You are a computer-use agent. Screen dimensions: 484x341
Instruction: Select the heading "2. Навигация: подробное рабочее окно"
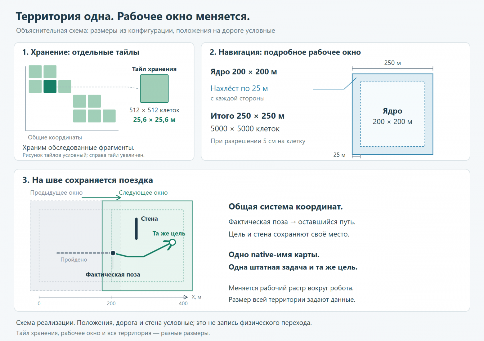[285, 52]
